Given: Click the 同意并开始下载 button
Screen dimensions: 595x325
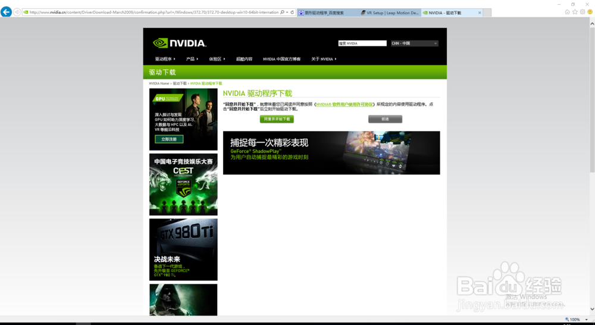Looking at the screenshot, I should (277, 119).
